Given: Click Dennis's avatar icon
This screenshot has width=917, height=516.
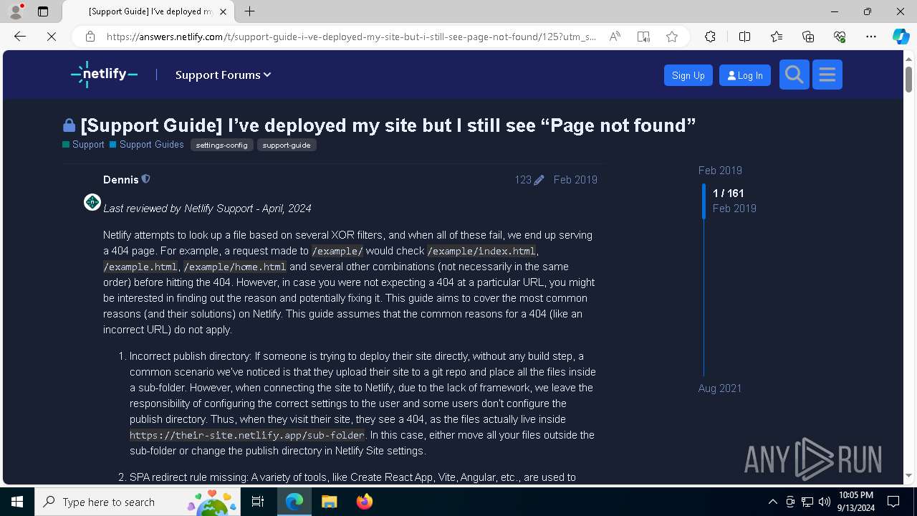Looking at the screenshot, I should [92, 202].
